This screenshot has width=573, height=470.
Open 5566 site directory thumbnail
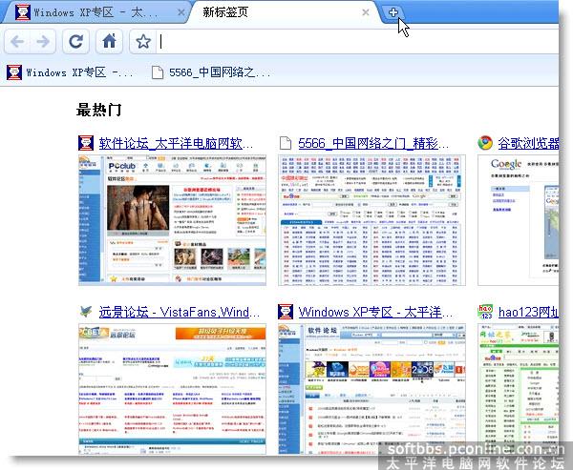(371, 220)
